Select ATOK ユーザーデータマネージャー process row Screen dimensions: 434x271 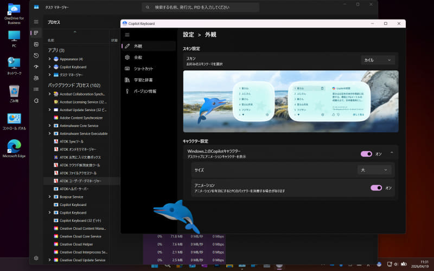(x=81, y=181)
